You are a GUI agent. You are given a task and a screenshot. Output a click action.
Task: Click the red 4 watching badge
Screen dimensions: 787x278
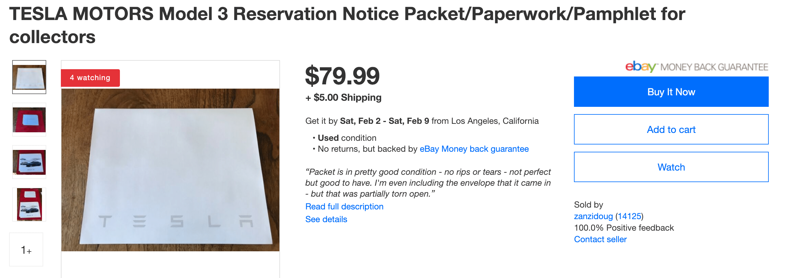pos(90,78)
